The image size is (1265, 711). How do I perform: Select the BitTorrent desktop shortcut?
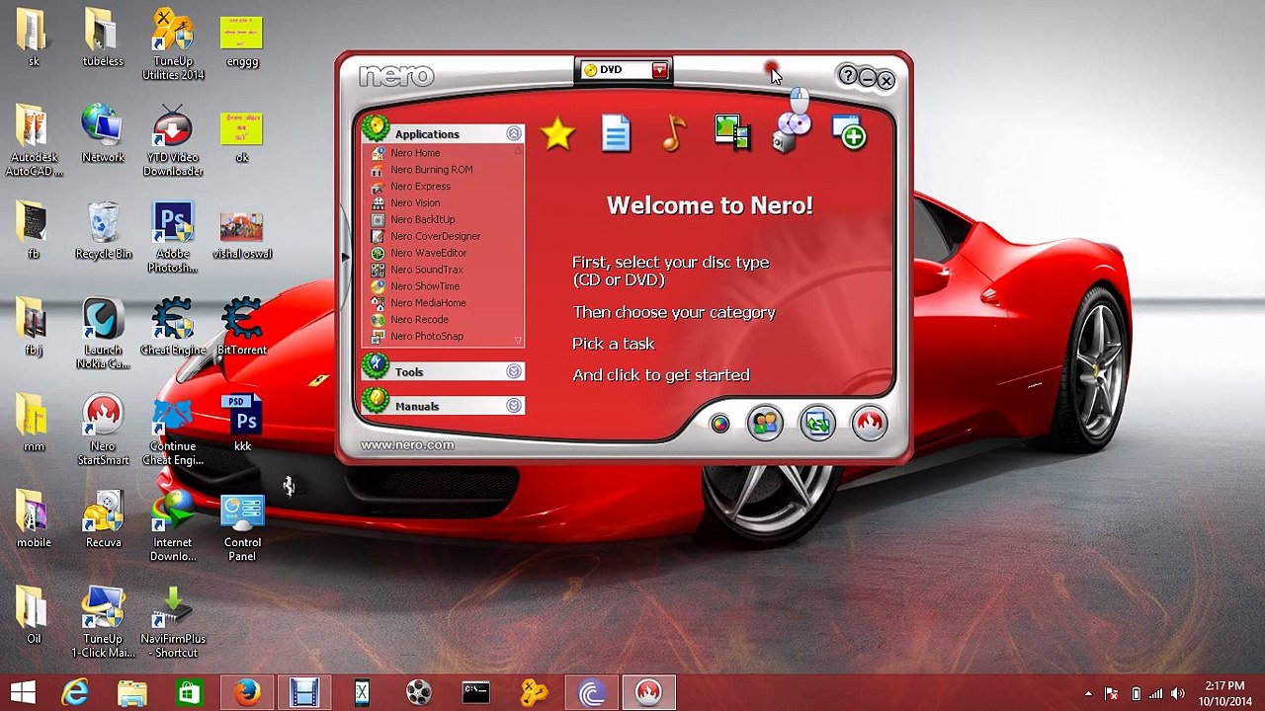click(x=242, y=327)
